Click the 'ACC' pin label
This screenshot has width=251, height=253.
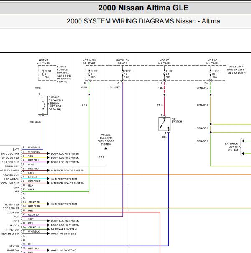[x=16, y=217]
